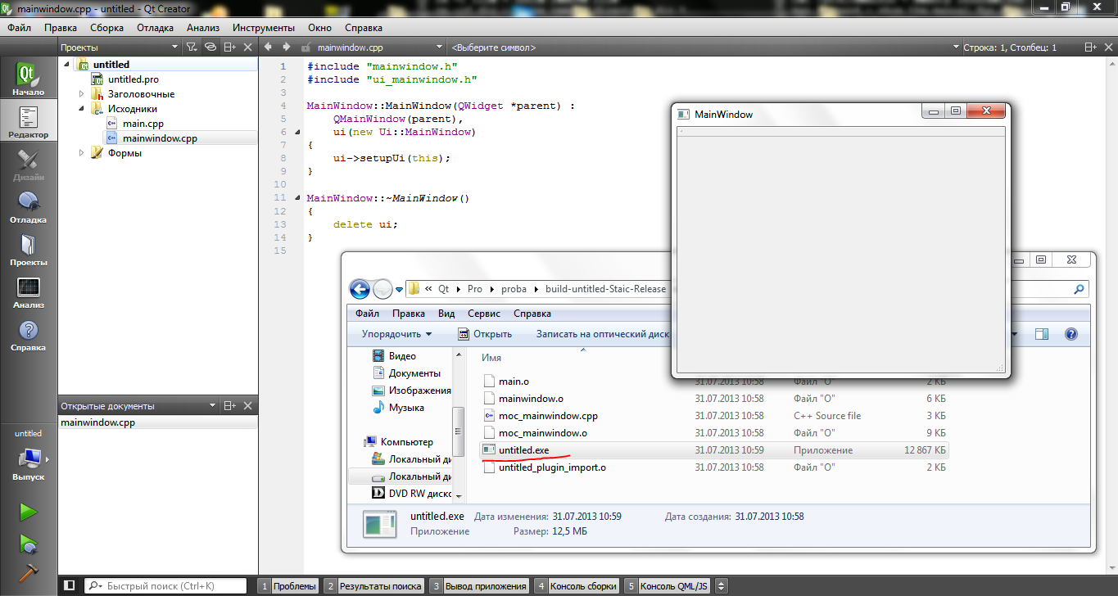Toggle Explorer preview pane icon
1118x596 pixels.
1042,334
